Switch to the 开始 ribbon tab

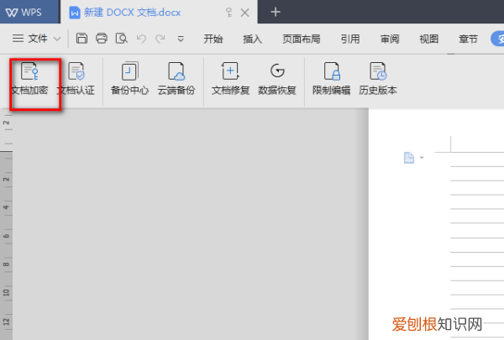pos(213,39)
